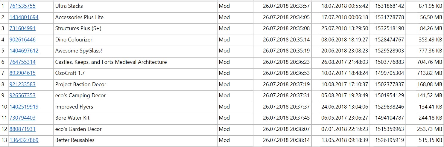
Task: Open mod ID link 761535755
Action: [x=22, y=6]
